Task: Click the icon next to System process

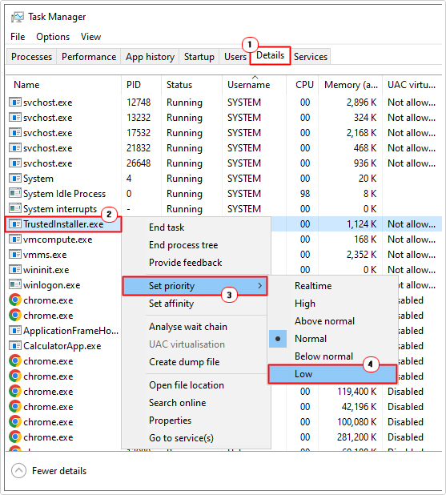Action: tap(15, 178)
